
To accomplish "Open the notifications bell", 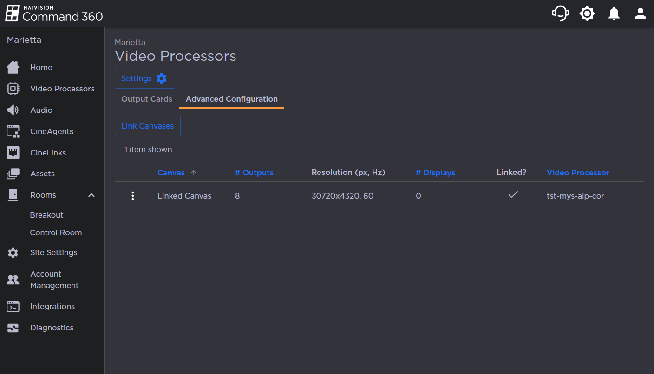I will coord(614,13).
